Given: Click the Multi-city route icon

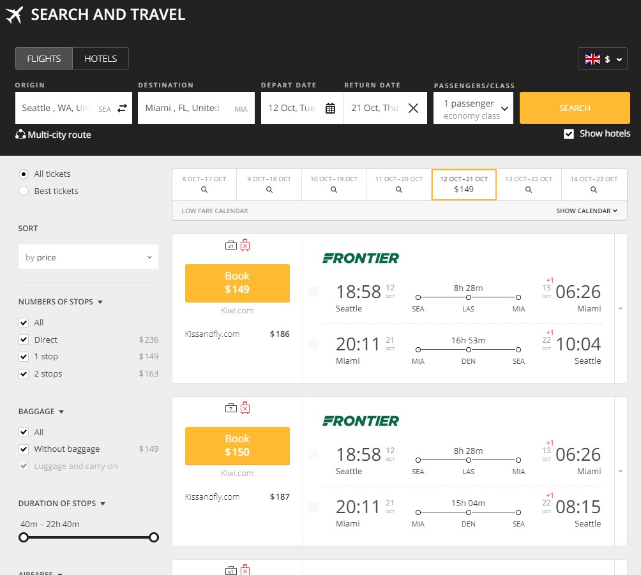Looking at the screenshot, I should click(x=21, y=135).
